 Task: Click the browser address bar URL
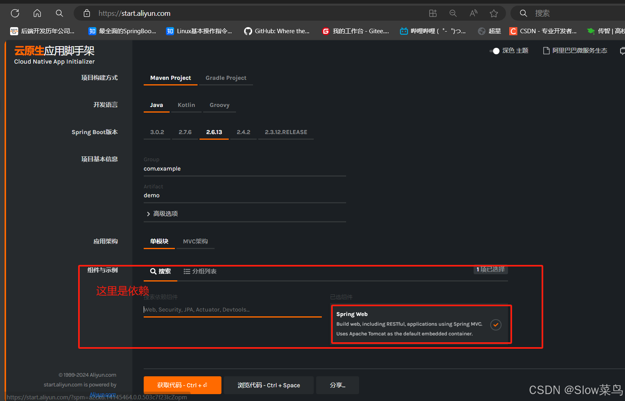(134, 13)
